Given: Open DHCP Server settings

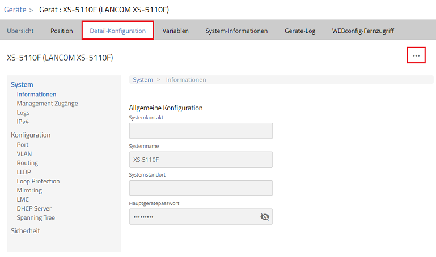Looking at the screenshot, I should click(34, 208).
